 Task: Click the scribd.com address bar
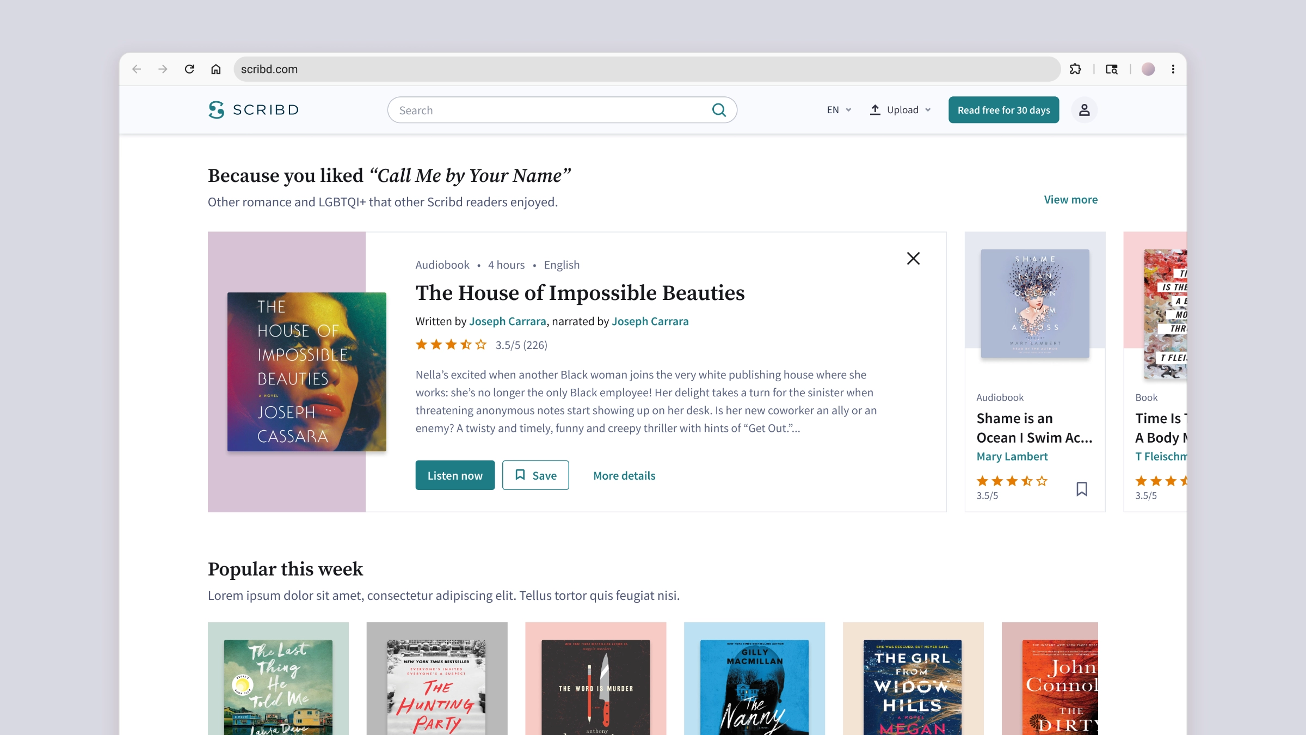(x=647, y=69)
